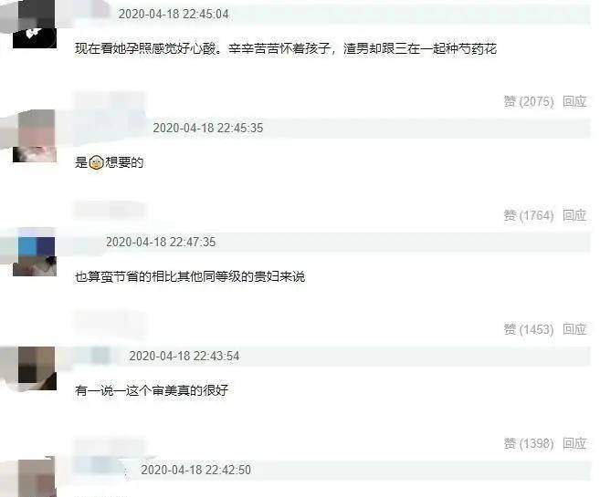Like the comment with 2075 likes
Screen dimensions: 600x497
[529, 101]
